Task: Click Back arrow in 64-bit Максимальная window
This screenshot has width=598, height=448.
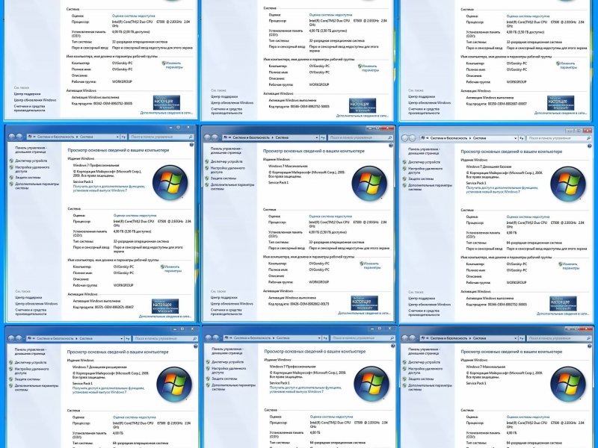Action: pos(405,338)
